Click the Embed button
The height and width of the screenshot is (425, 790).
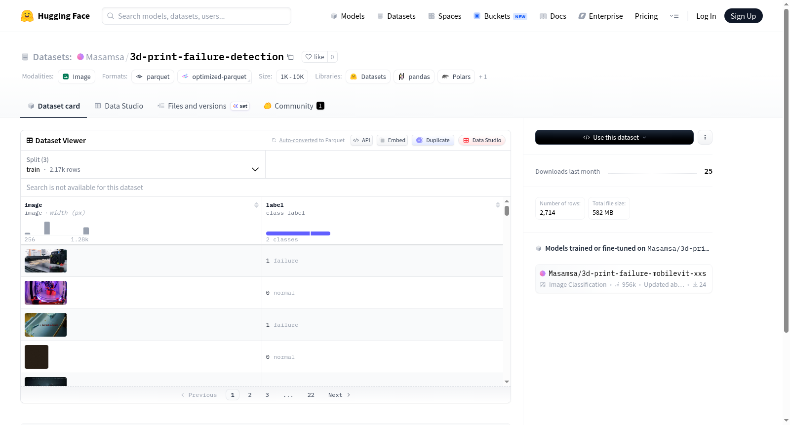click(x=393, y=140)
